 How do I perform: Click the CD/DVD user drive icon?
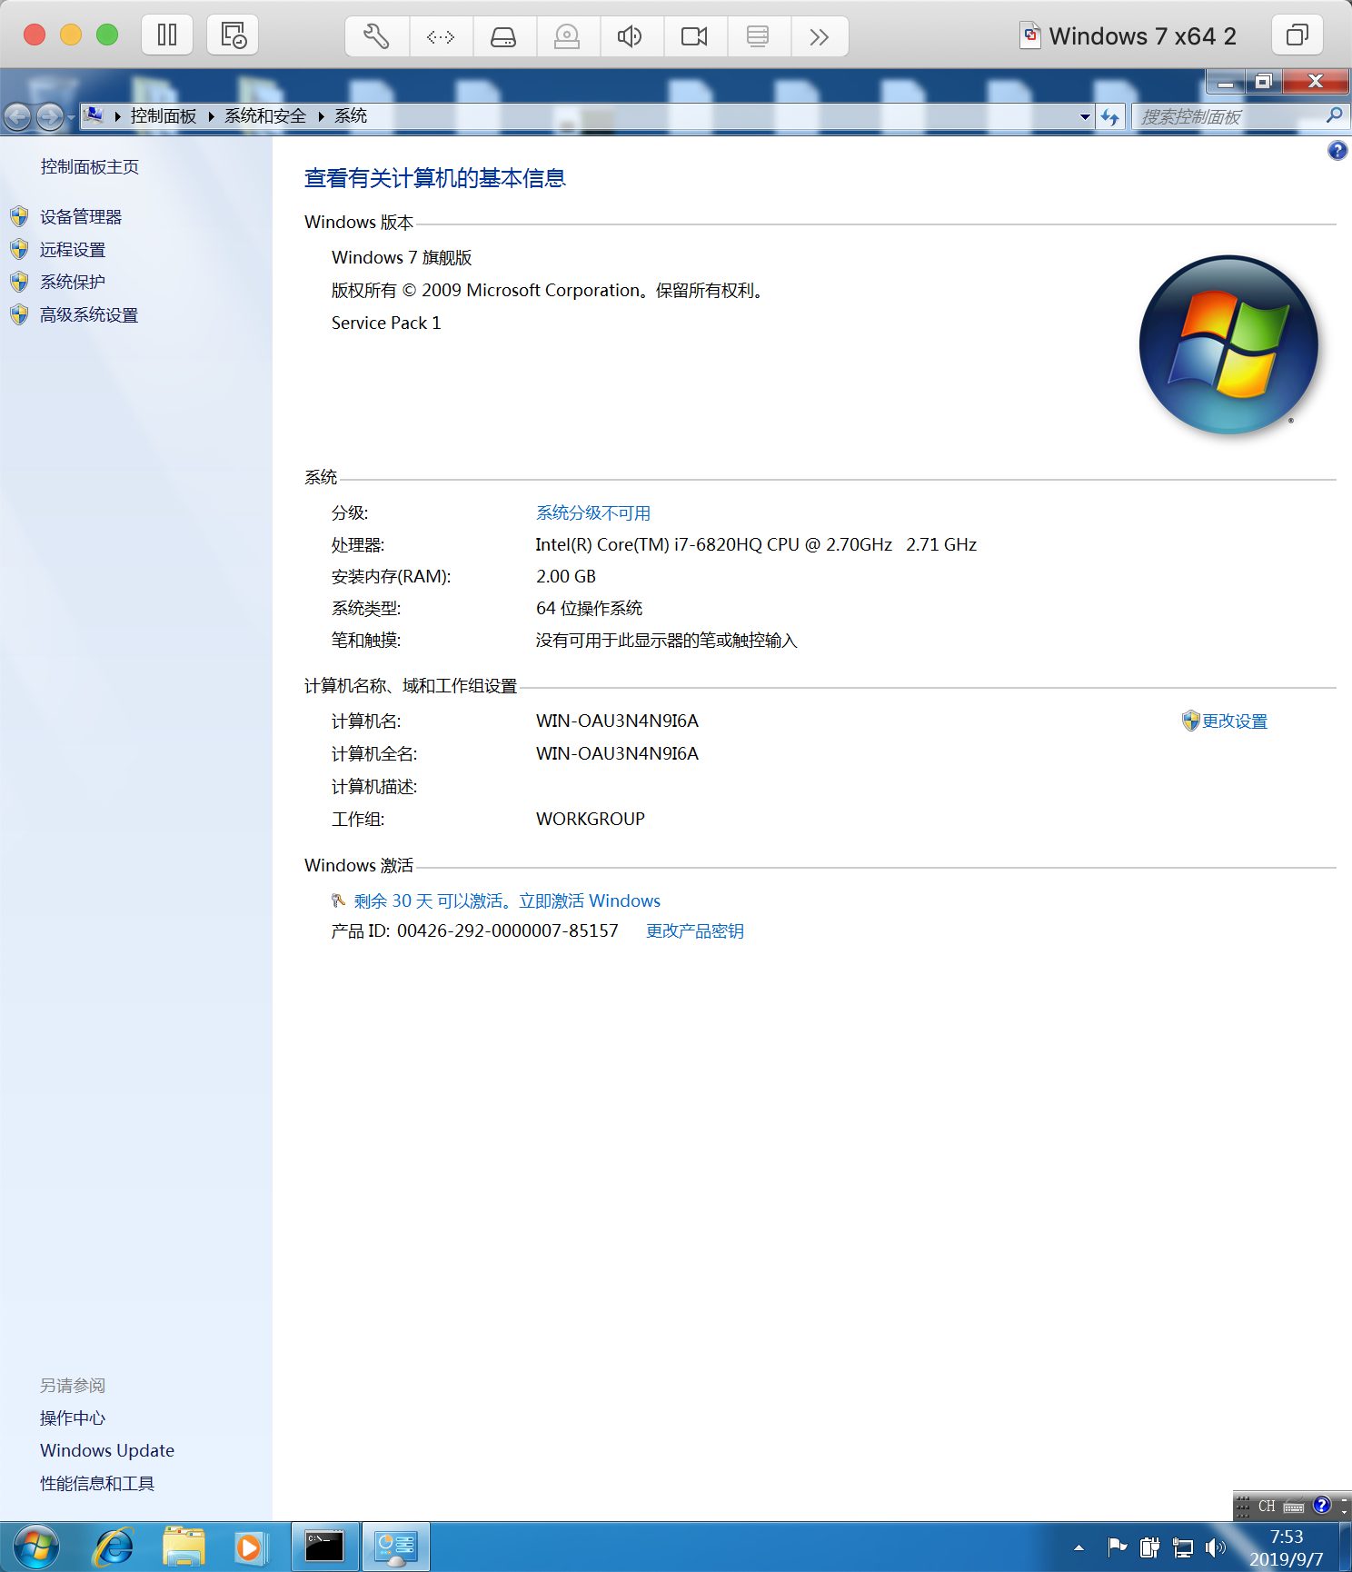568,36
